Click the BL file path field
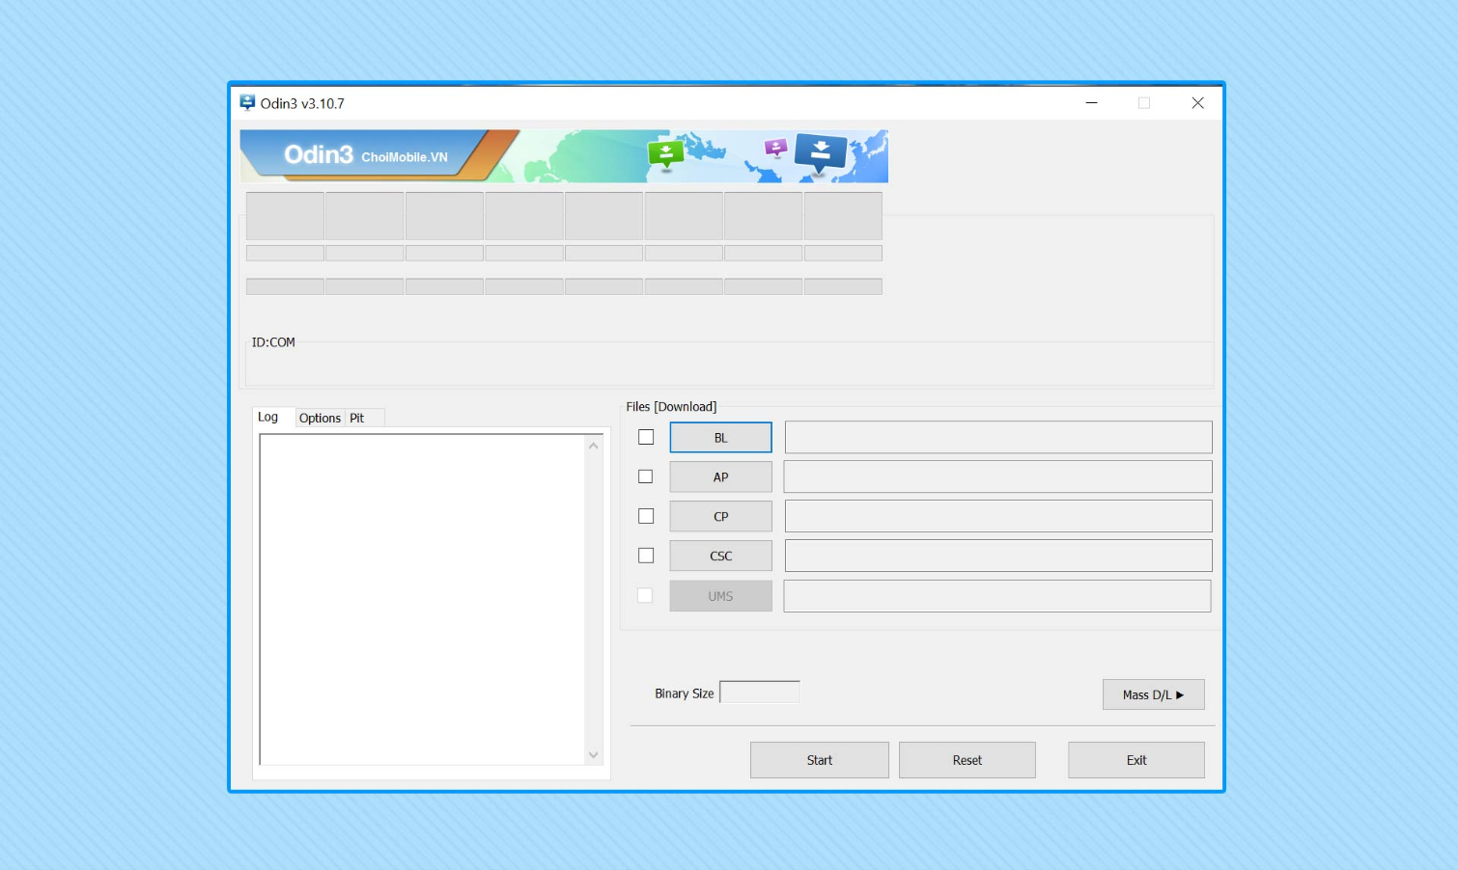This screenshot has width=1458, height=870. tap(997, 437)
